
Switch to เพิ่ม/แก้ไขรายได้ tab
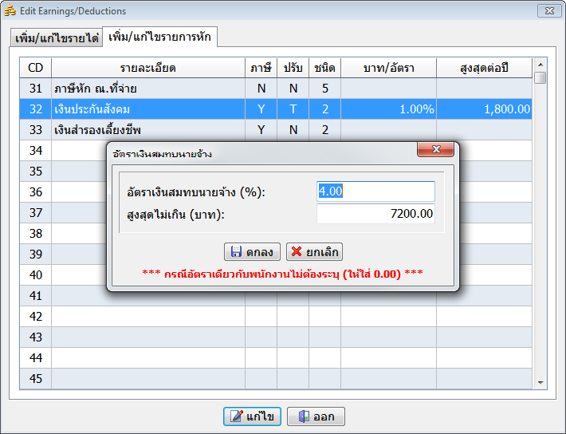pos(57,38)
